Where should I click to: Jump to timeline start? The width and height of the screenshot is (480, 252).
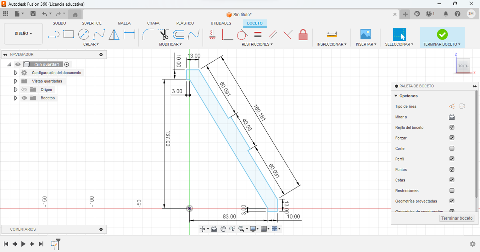pos(6,244)
